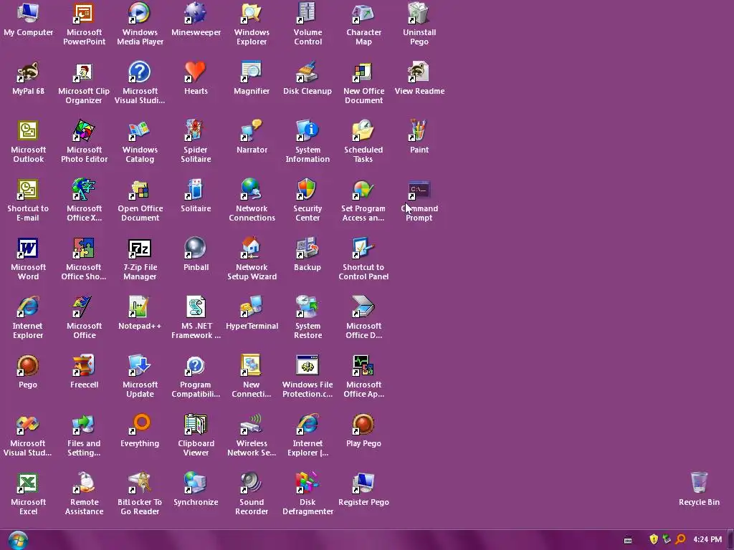This screenshot has width=734, height=550.
Task: Select the Pinball game icon
Action: point(196,249)
